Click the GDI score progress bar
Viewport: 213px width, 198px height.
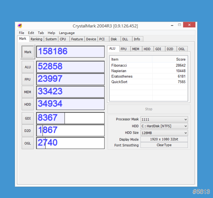tap(70, 118)
